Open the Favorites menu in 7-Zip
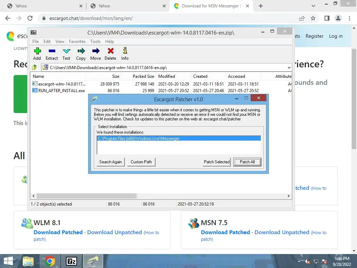The image size is (357, 268). tap(77, 42)
